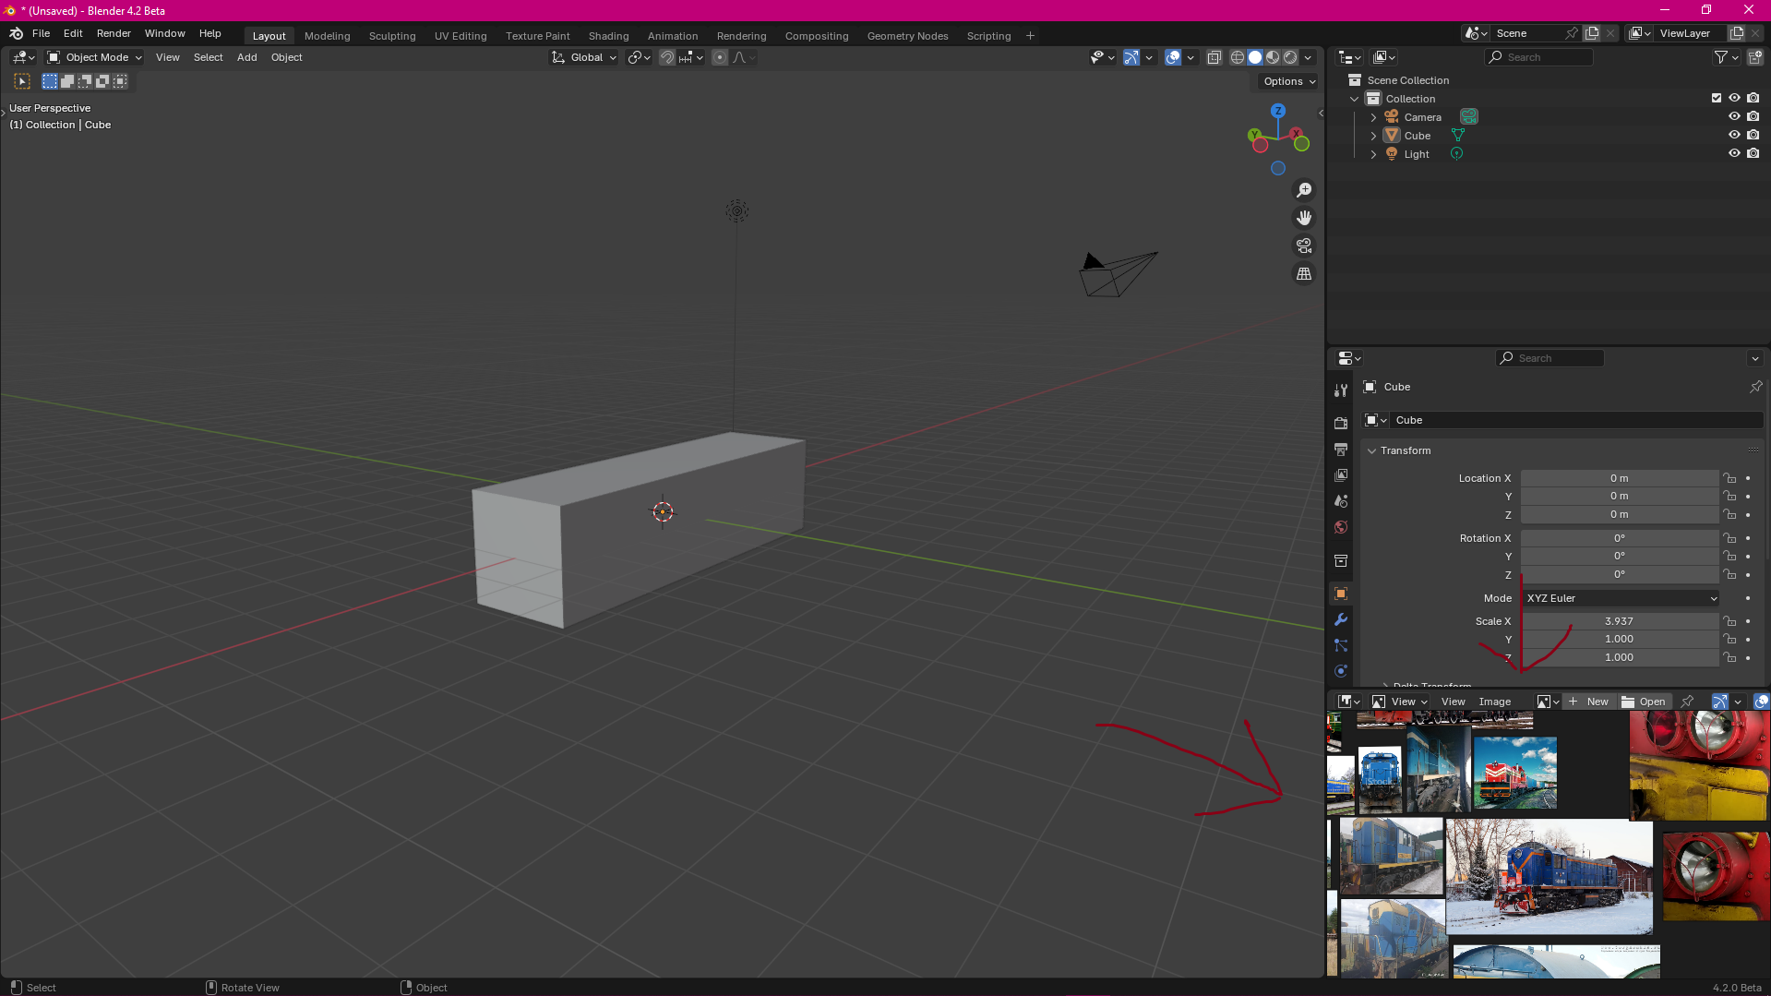Click Image menu in image editor
This screenshot has height=996, width=1771.
(x=1494, y=702)
